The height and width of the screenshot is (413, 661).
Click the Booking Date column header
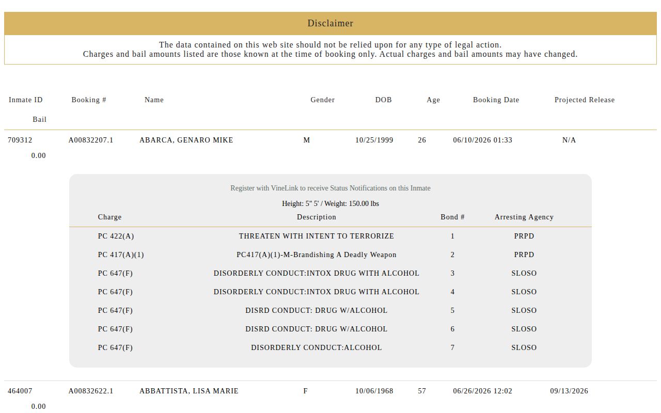(496, 100)
